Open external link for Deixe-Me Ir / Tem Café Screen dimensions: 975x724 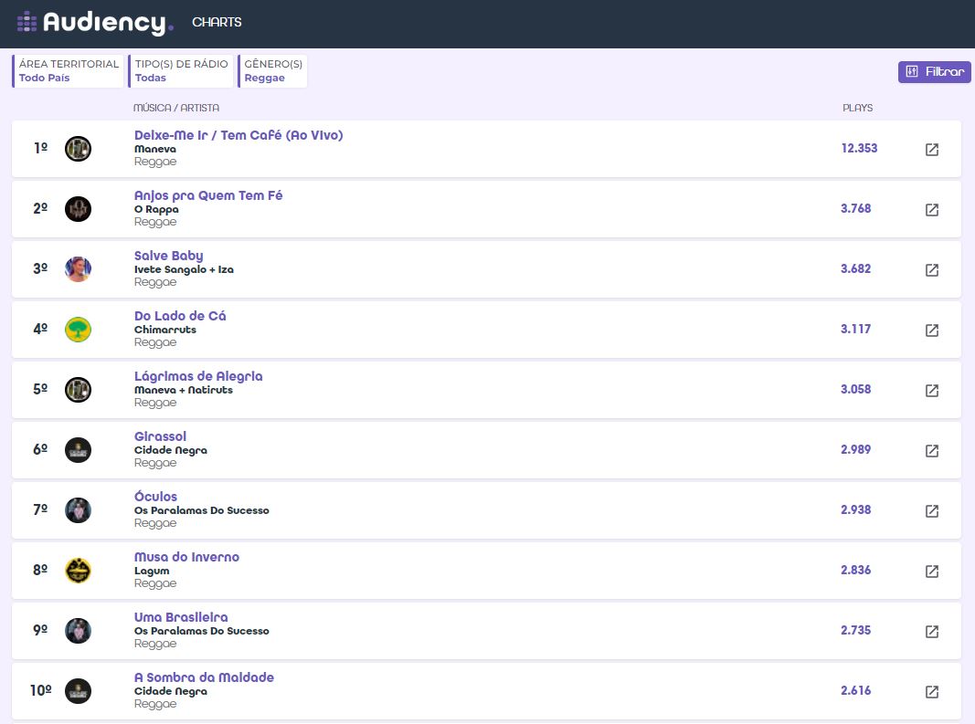(x=931, y=149)
